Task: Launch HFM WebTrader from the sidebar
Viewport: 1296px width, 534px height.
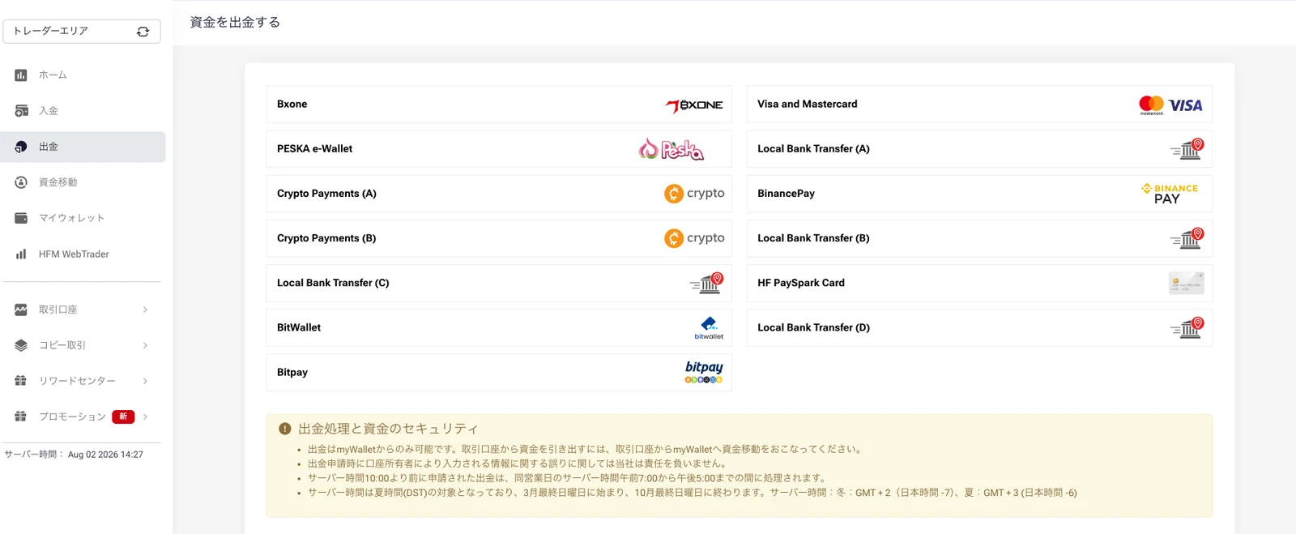Action: tap(83, 254)
